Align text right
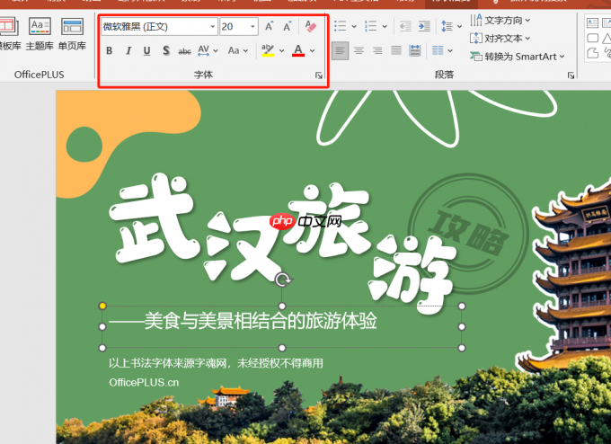611x444 pixels. [377, 50]
